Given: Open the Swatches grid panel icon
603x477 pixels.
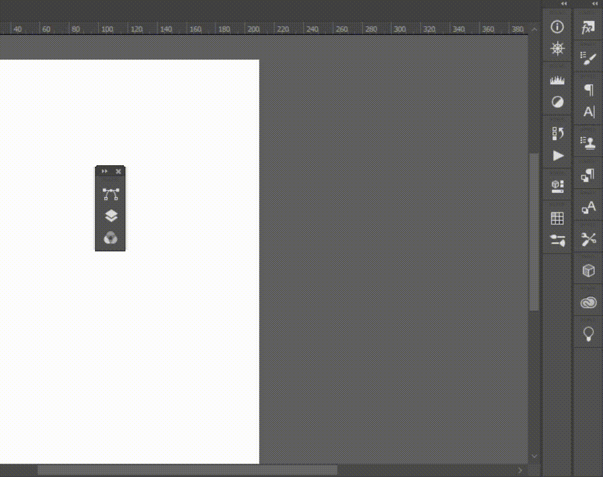Looking at the screenshot, I should 557,218.
